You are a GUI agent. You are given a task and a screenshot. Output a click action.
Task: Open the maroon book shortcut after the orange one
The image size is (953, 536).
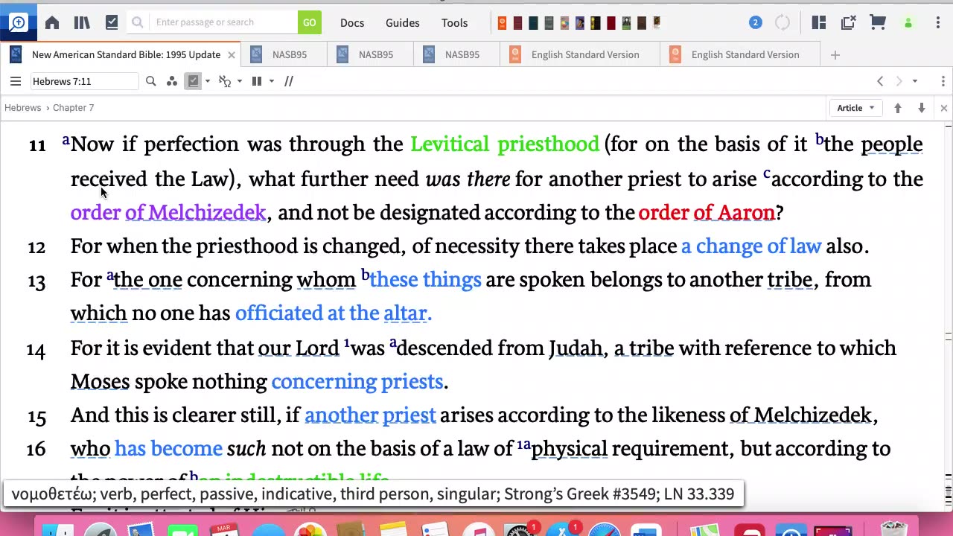coord(517,23)
